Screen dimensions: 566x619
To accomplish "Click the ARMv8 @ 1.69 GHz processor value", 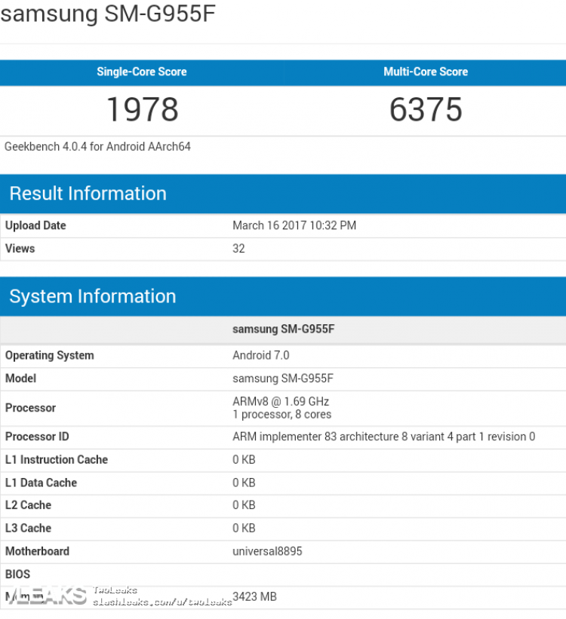I will click(281, 401).
